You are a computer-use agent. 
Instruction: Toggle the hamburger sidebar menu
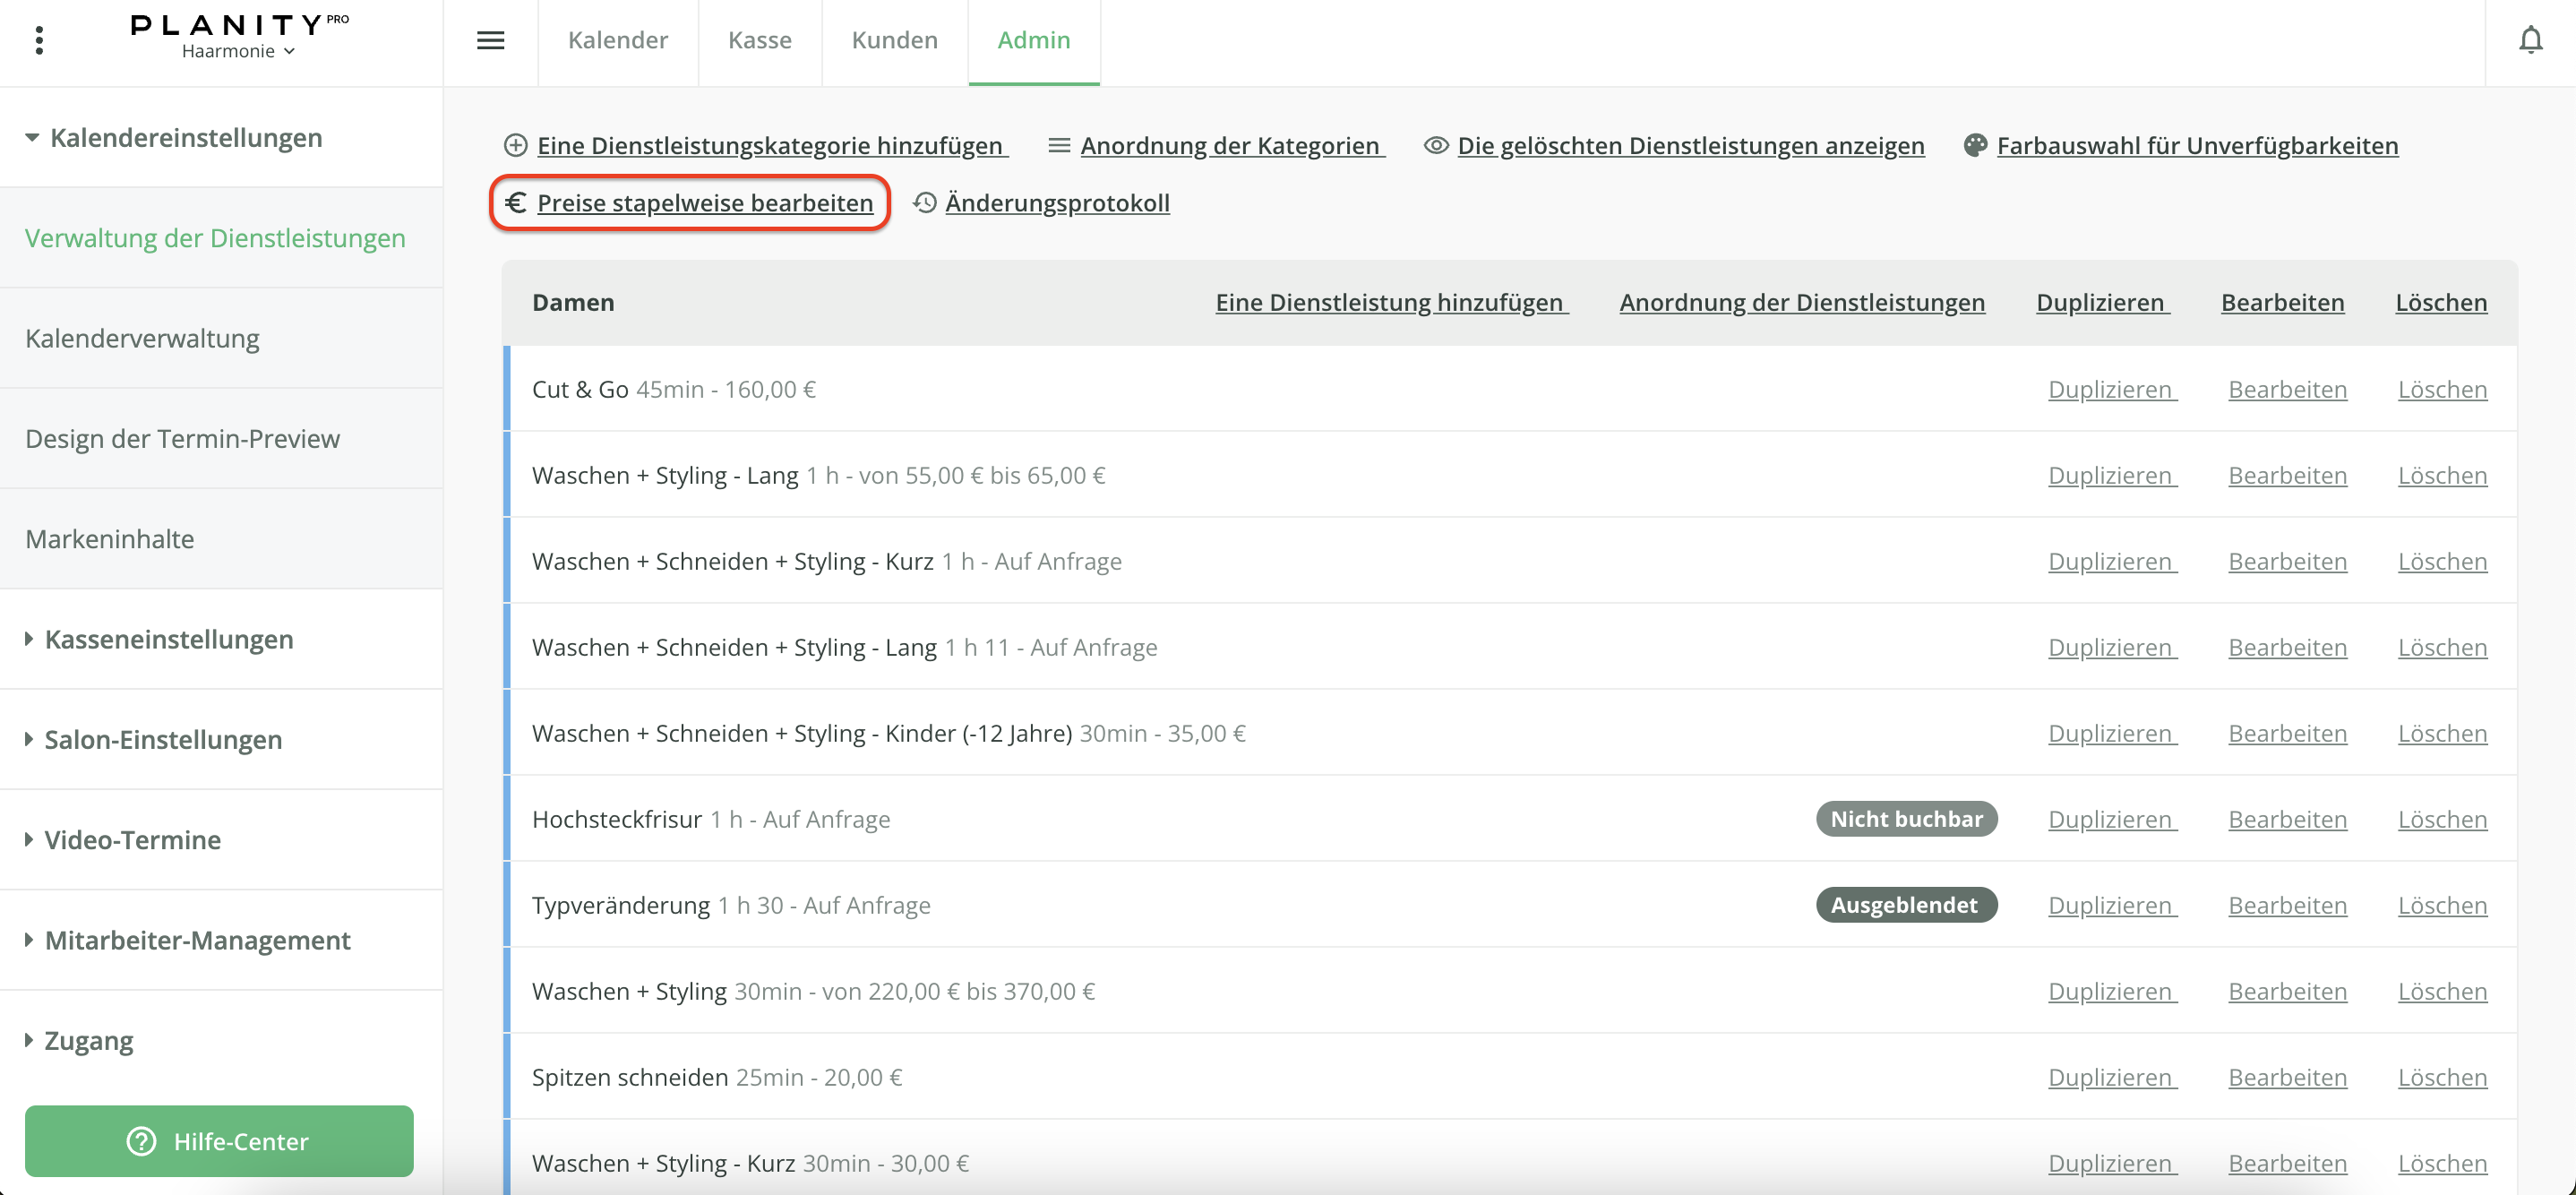[x=490, y=40]
